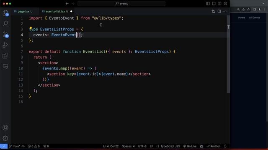Change file encoding UTF-8
Screen dimensions: 268x150
click(x=142, y=146)
